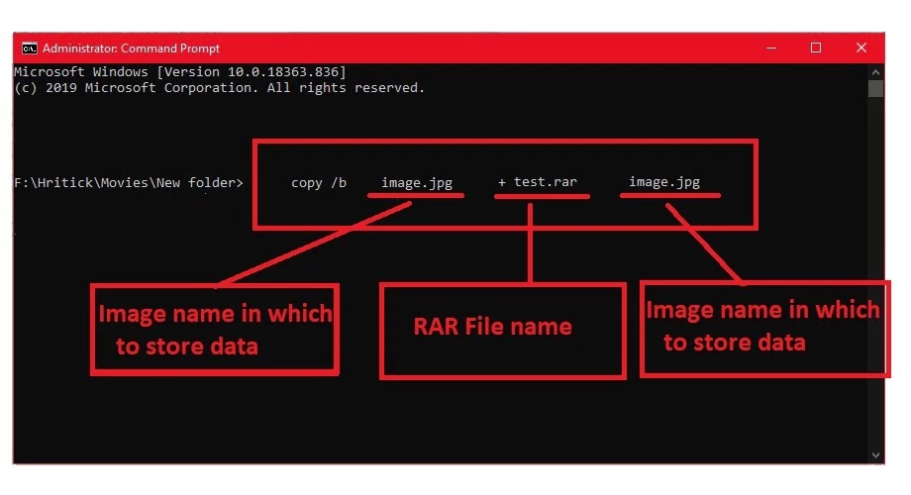The width and height of the screenshot is (911, 495).
Task: Click the 'Administrator: Command Prompt' title text
Action: [132, 49]
